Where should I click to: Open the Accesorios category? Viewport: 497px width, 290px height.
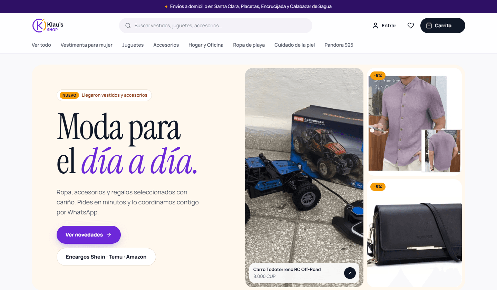point(166,45)
